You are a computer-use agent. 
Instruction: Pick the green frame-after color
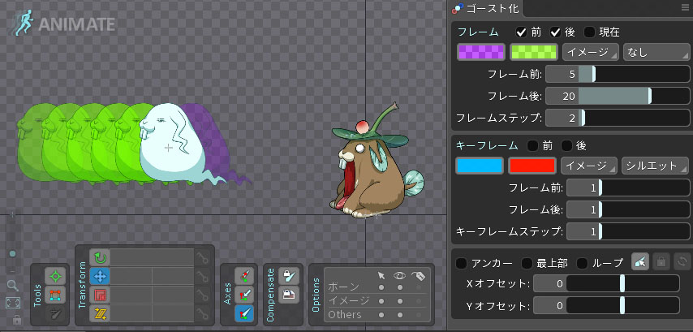coord(534,52)
